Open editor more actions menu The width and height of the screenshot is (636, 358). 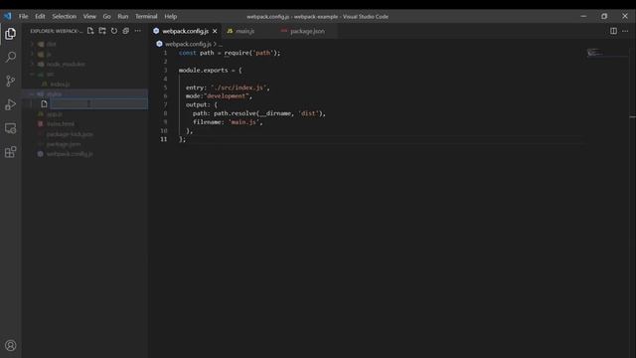pos(625,31)
